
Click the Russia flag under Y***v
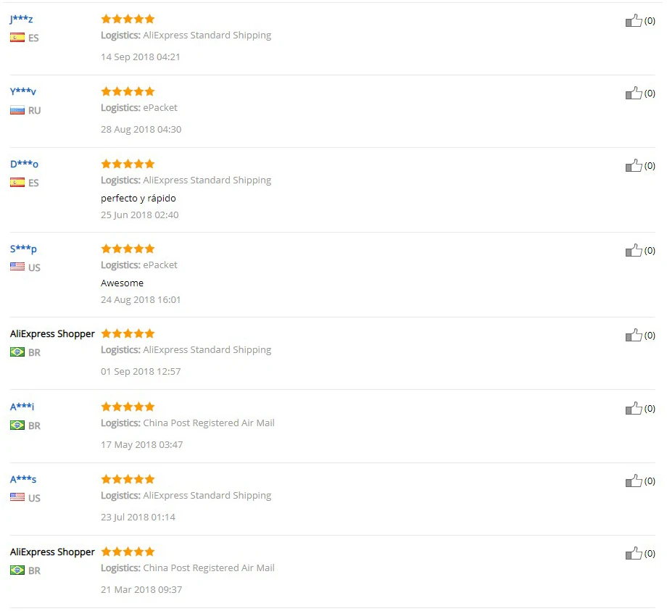pyautogui.click(x=17, y=110)
